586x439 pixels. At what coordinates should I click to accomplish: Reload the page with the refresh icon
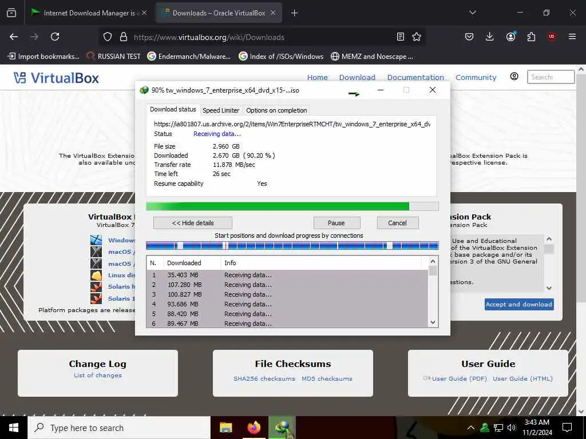point(55,37)
